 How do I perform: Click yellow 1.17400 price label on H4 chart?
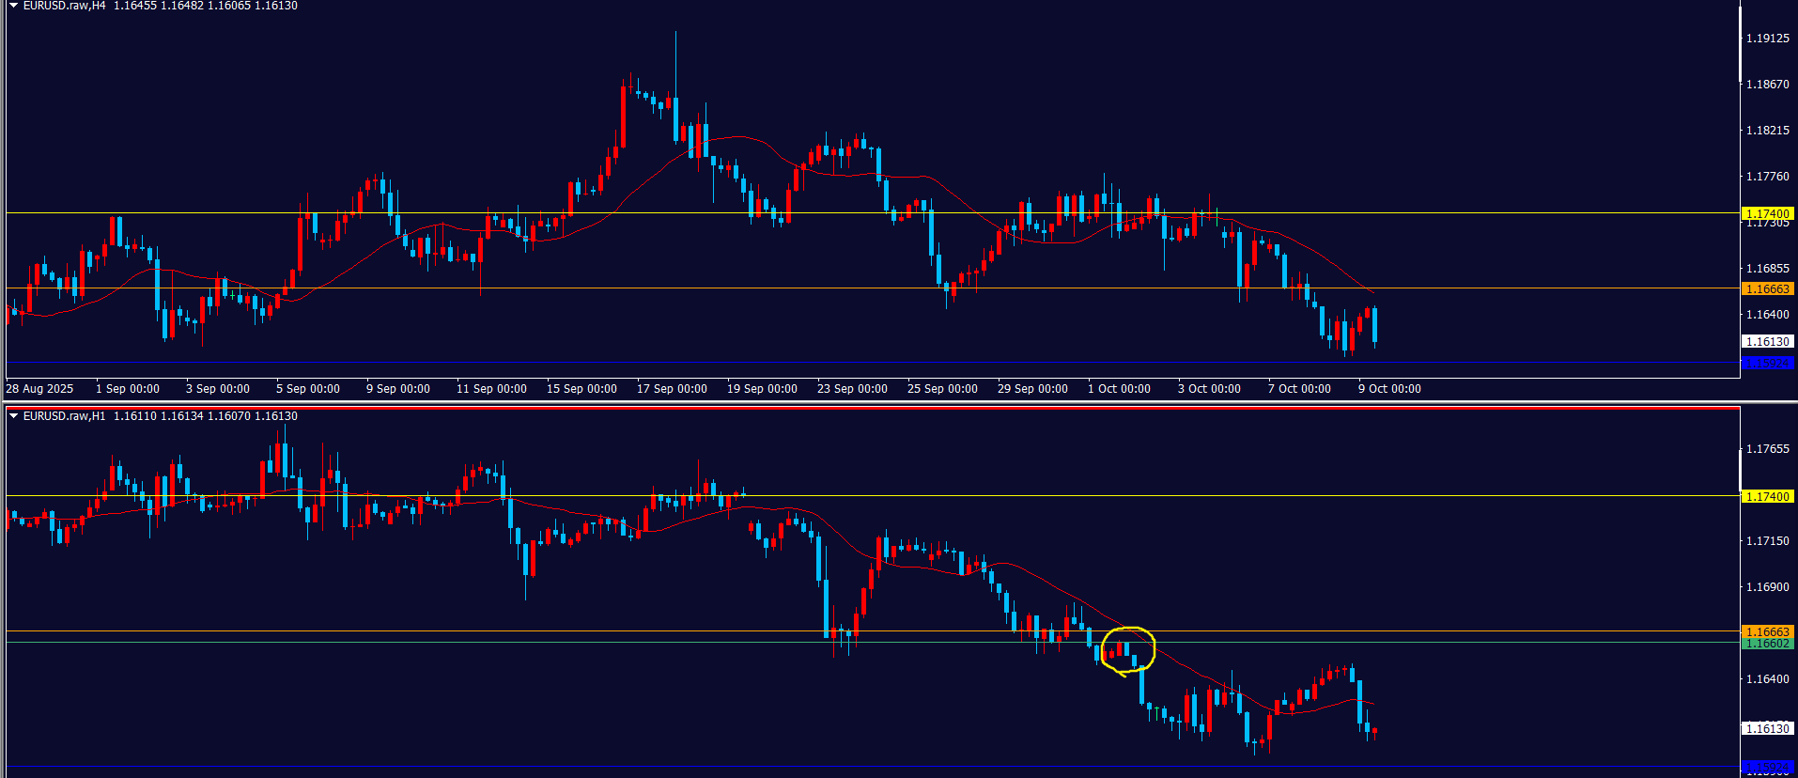tap(1767, 214)
